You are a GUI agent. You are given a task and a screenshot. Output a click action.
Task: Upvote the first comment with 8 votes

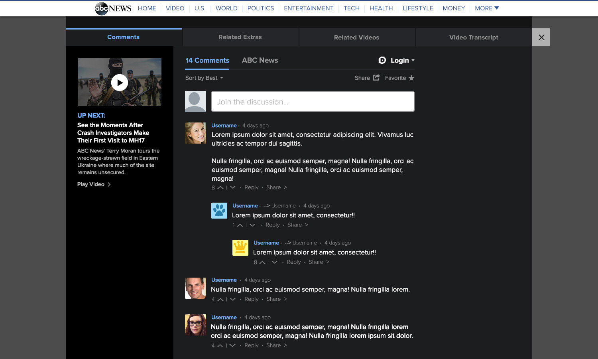[220, 187]
